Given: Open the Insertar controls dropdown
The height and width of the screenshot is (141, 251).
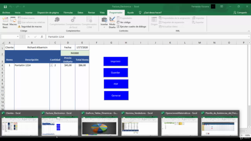Looking at the screenshot, I should tap(104, 23).
